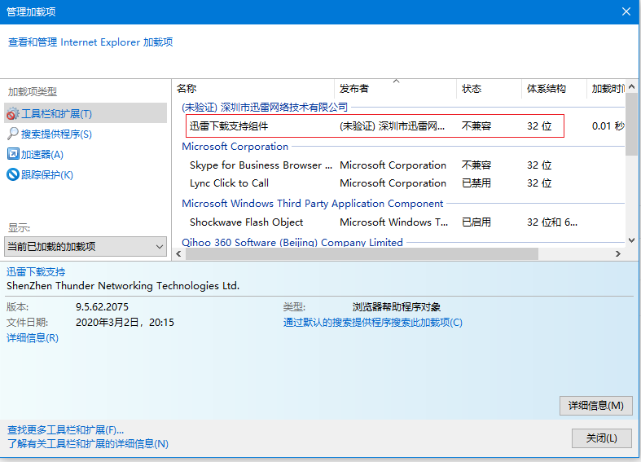Screen dimensions: 641x462
Task: Open the 显示 dropdown for loaded add-ons
Action: [86, 246]
